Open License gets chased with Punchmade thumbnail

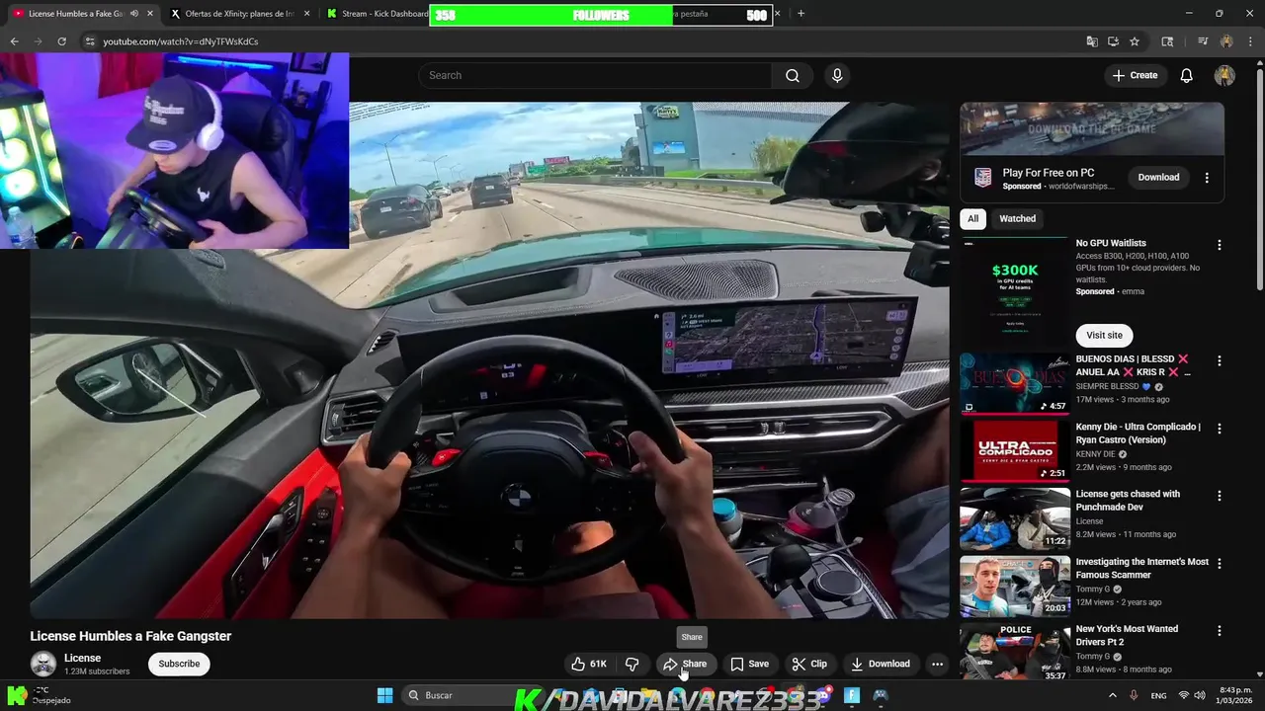pyautogui.click(x=1015, y=518)
